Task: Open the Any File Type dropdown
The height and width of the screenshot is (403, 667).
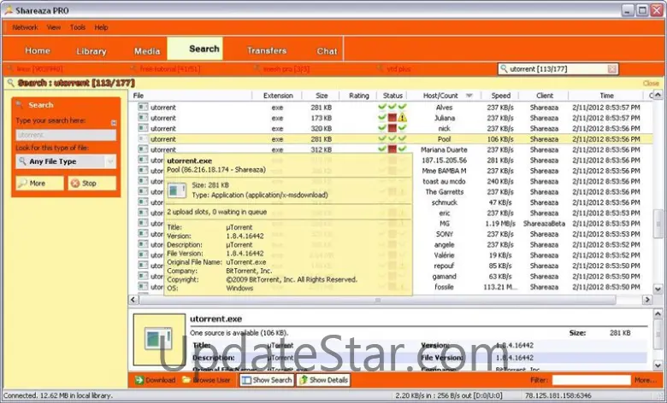Action: [66, 161]
